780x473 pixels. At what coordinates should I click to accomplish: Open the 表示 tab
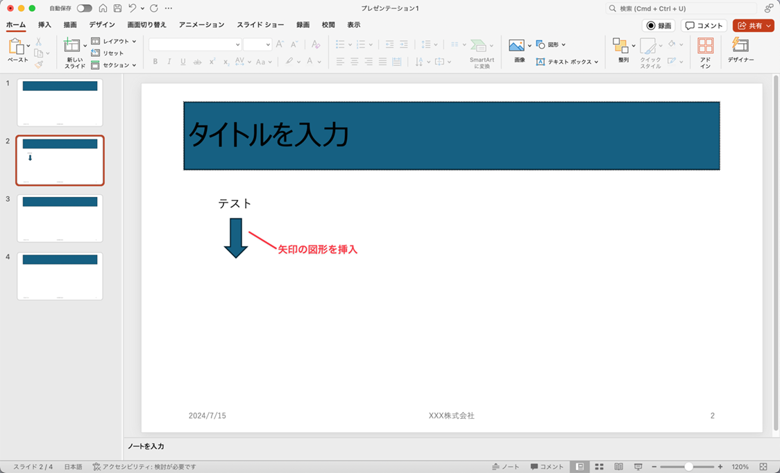coord(354,25)
